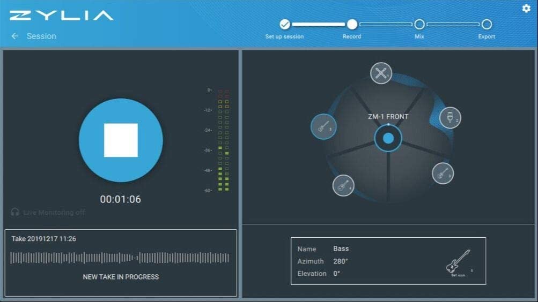Click the take waveform display
This screenshot has width=538, height=302.
tap(120, 258)
